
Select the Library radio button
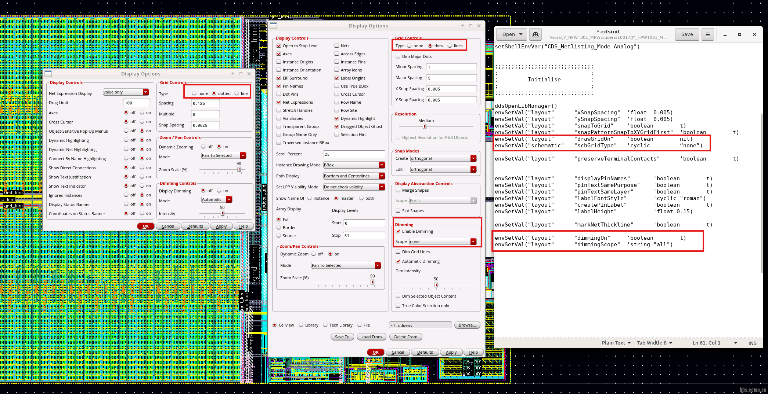pos(301,325)
